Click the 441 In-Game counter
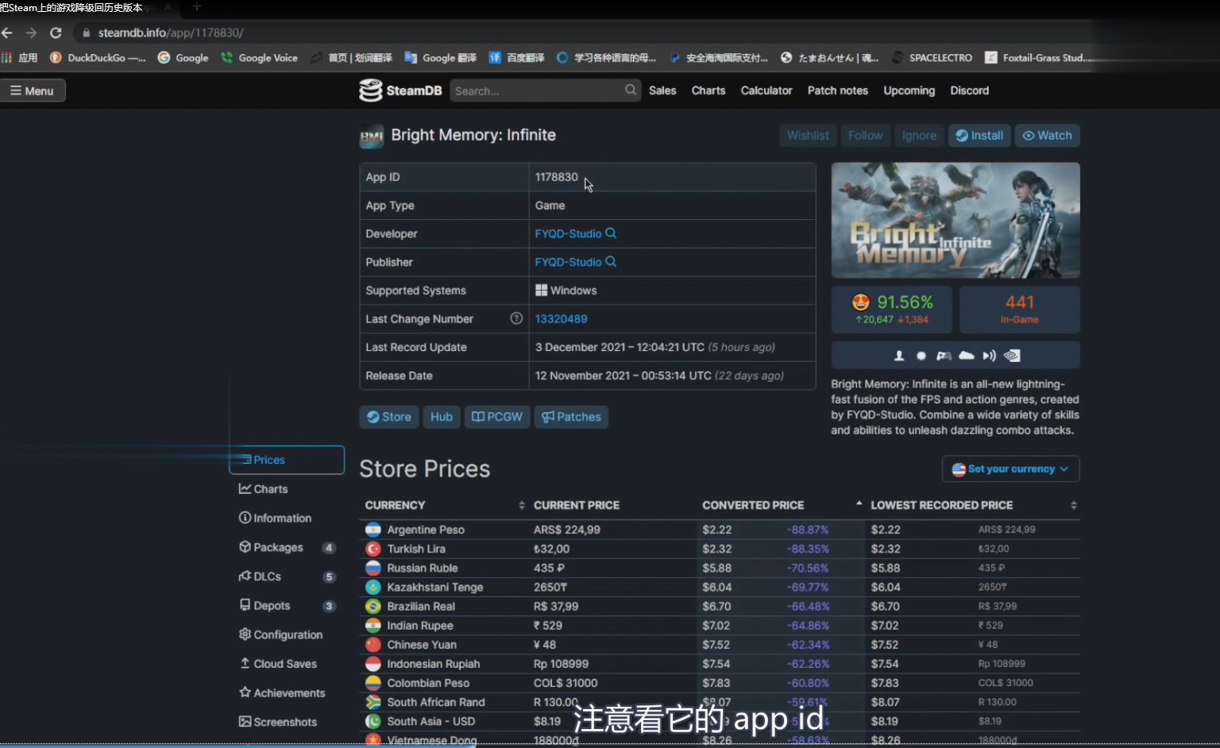This screenshot has height=748, width=1220. [1020, 310]
